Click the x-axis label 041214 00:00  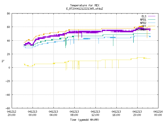click(158, 113)
